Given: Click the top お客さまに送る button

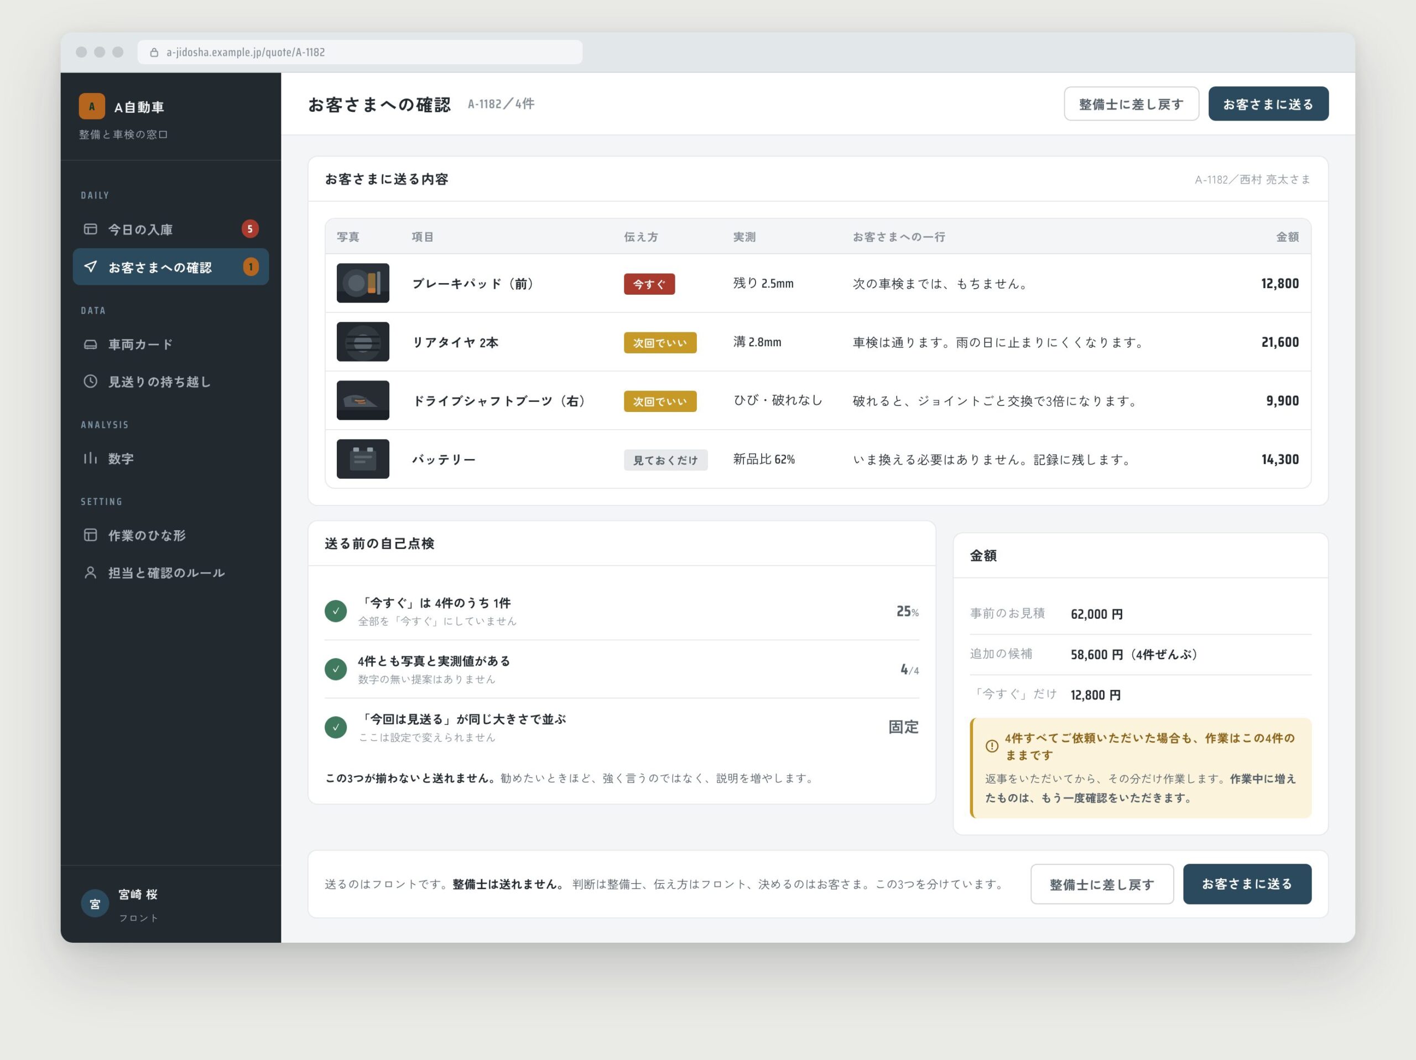Looking at the screenshot, I should pos(1268,104).
